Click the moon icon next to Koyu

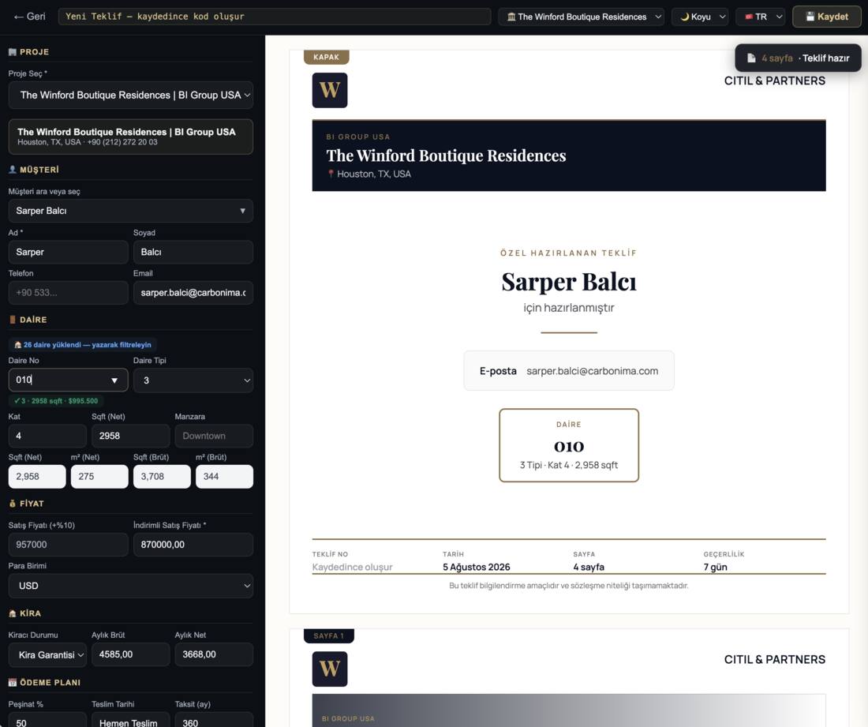(685, 17)
